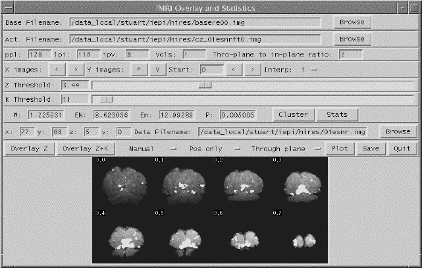Click the Cluster button
This screenshot has width=422, height=268.
(x=293, y=114)
